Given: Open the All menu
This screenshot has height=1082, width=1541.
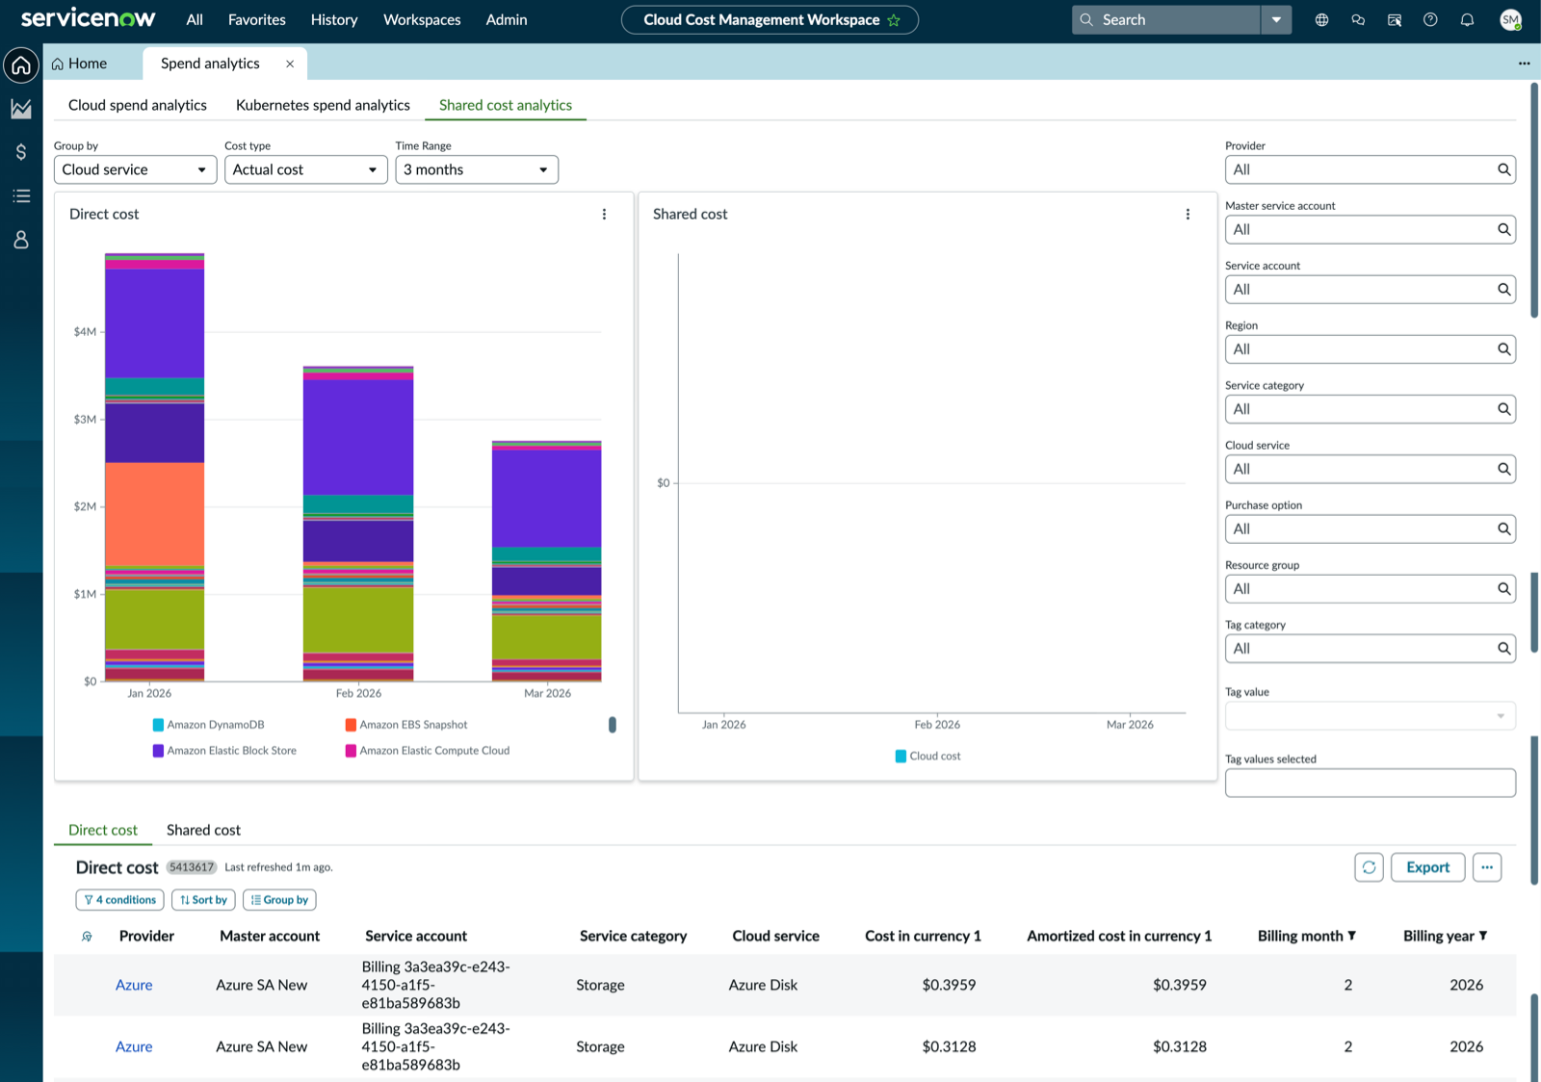Looking at the screenshot, I should click(x=195, y=19).
